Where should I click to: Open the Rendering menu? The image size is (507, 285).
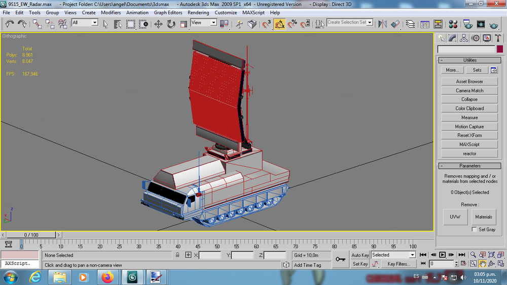(x=198, y=13)
